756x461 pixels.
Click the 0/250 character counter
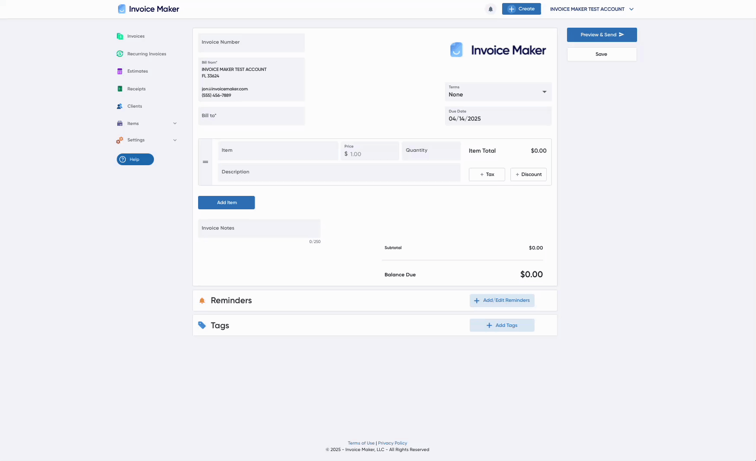click(315, 242)
